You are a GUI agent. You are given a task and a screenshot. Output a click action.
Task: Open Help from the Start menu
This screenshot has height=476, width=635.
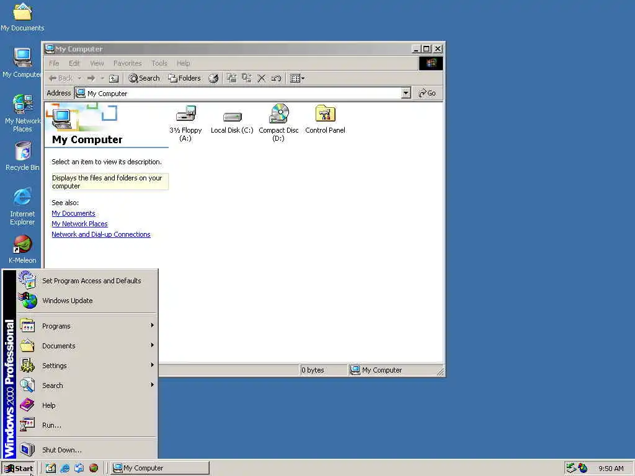click(x=87, y=405)
